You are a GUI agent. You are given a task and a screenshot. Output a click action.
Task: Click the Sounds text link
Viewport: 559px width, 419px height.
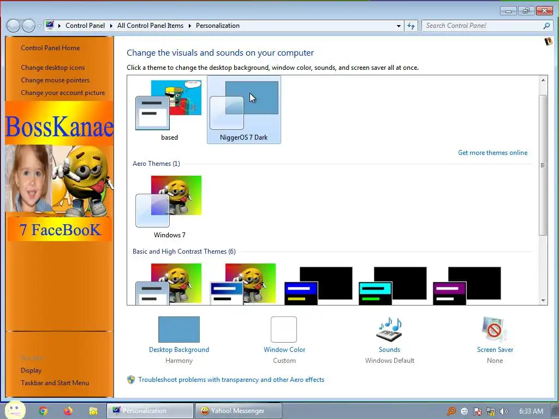pos(389,350)
